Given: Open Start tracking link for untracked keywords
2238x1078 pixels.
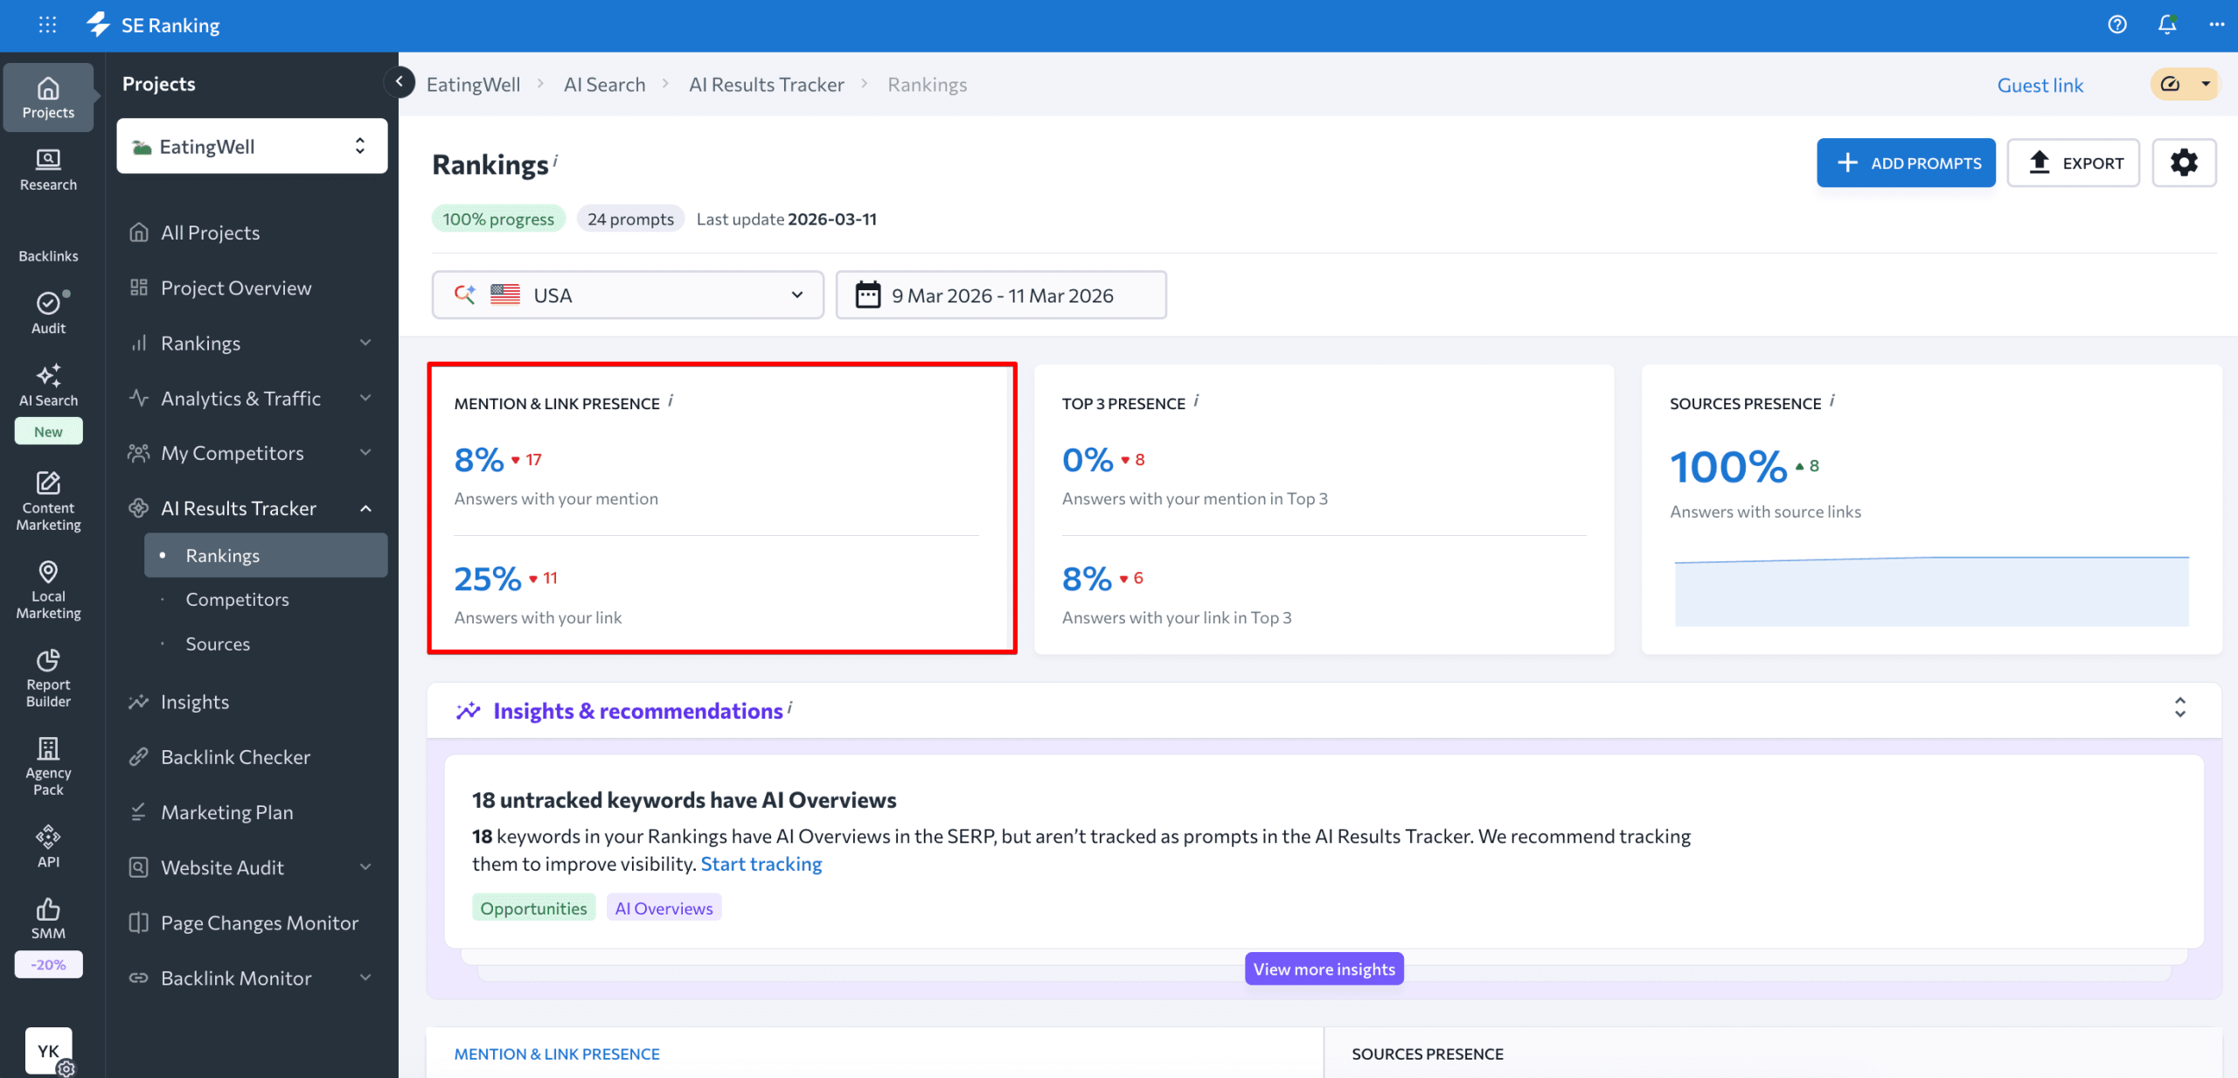Looking at the screenshot, I should [761, 863].
